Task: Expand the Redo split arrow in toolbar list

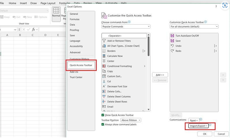Action: [x=215, y=51]
